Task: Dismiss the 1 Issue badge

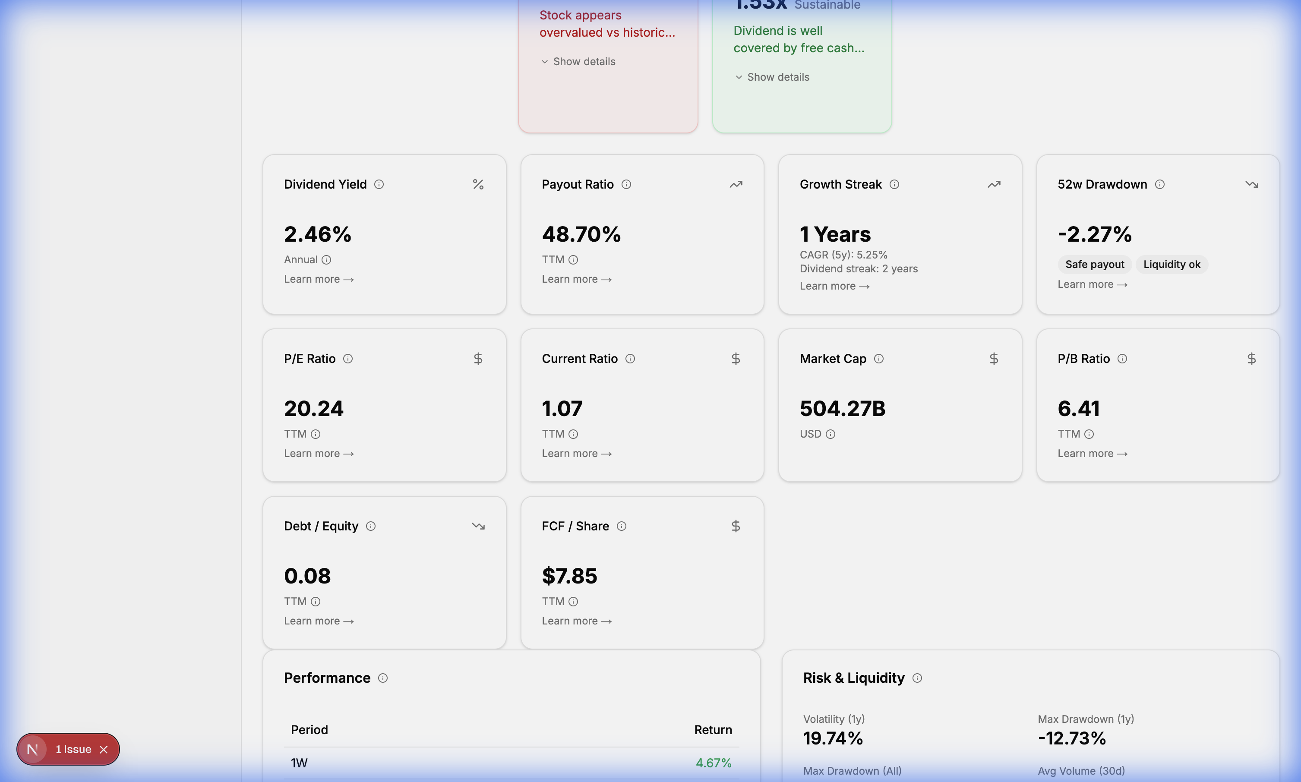Action: click(x=104, y=749)
